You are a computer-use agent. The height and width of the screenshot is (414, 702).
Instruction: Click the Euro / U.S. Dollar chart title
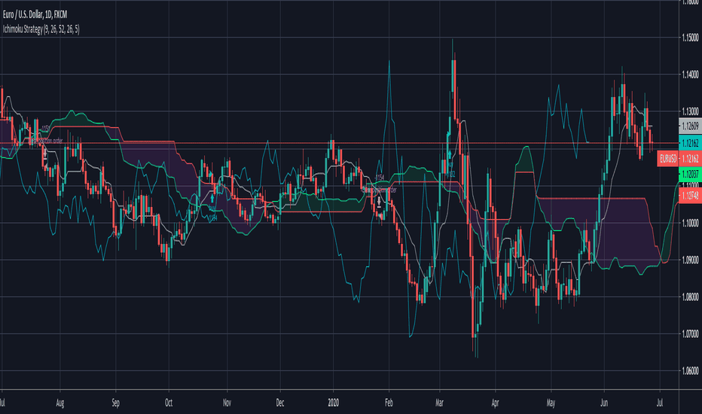point(35,15)
